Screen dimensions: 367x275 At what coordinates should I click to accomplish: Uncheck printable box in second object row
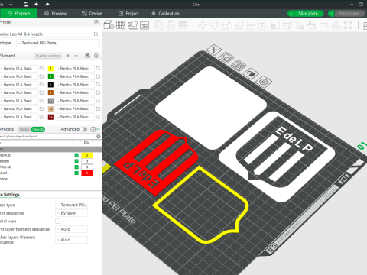coord(76,161)
